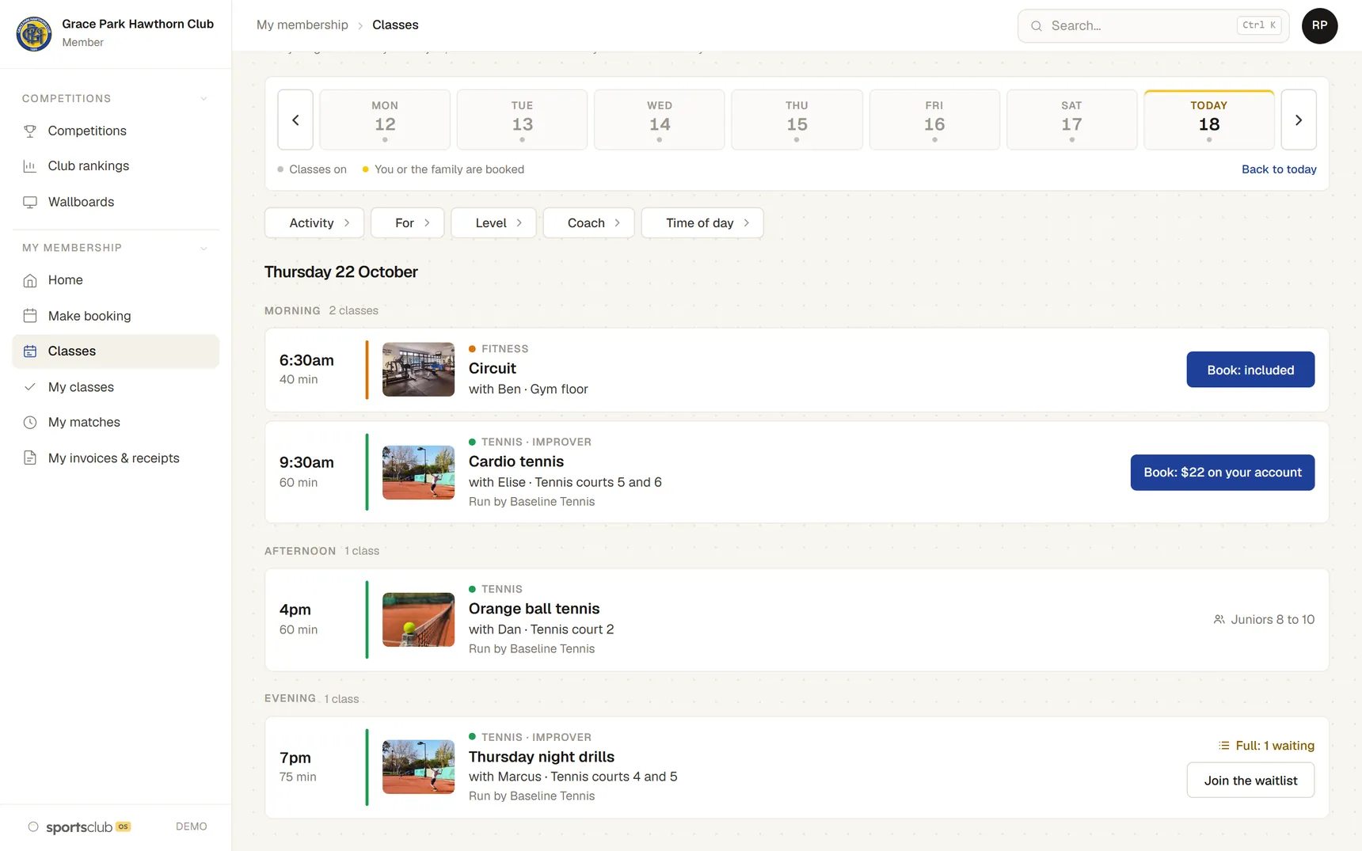Open My classes checkmark icon
Screen dimensions: 1362x851
[30, 387]
